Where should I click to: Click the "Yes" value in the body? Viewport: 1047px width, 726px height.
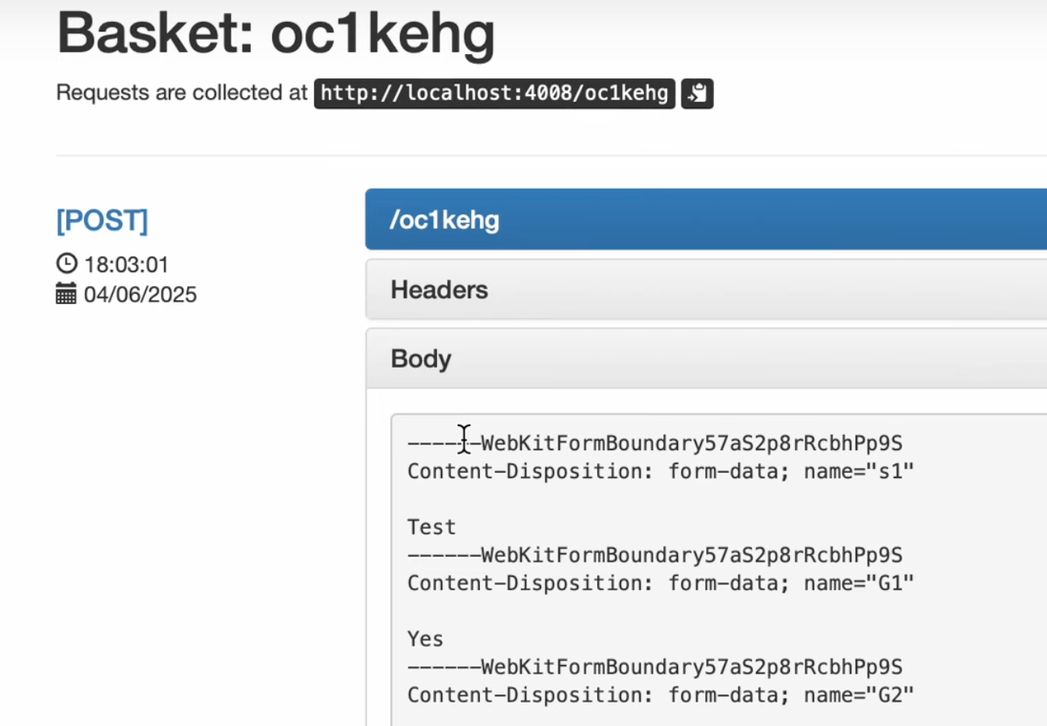(426, 639)
